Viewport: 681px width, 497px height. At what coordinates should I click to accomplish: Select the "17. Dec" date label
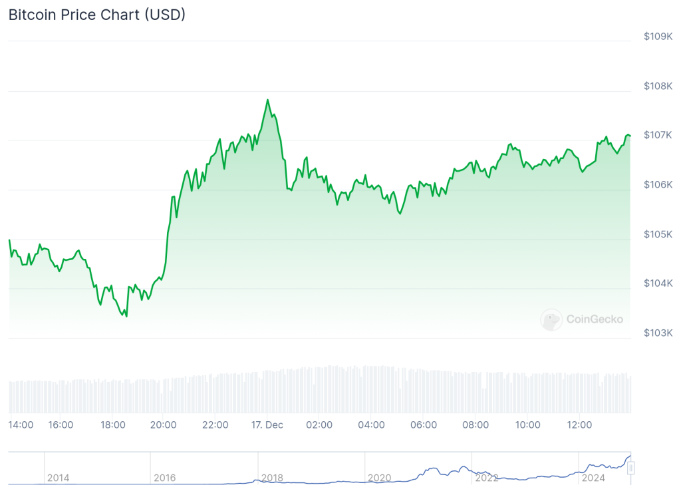[267, 425]
